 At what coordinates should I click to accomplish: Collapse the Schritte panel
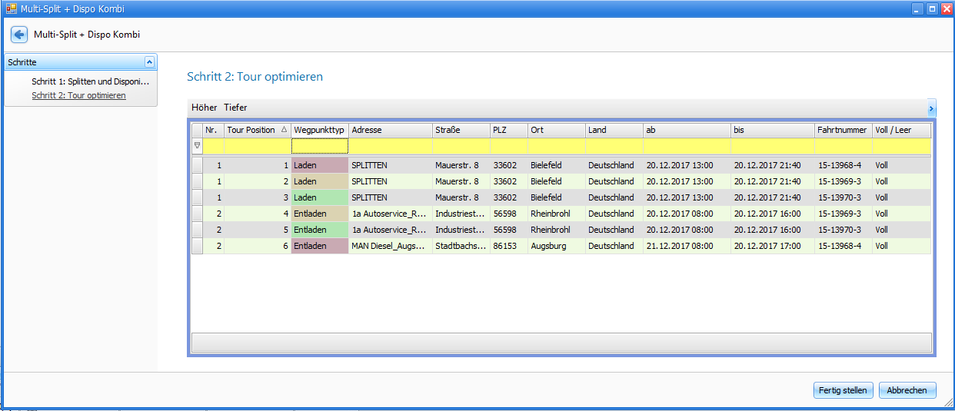pyautogui.click(x=149, y=62)
